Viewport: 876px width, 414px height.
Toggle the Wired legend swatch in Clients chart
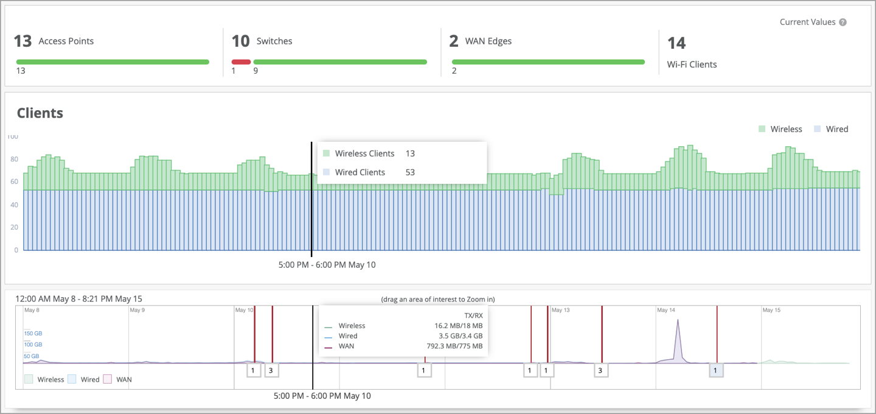(818, 129)
